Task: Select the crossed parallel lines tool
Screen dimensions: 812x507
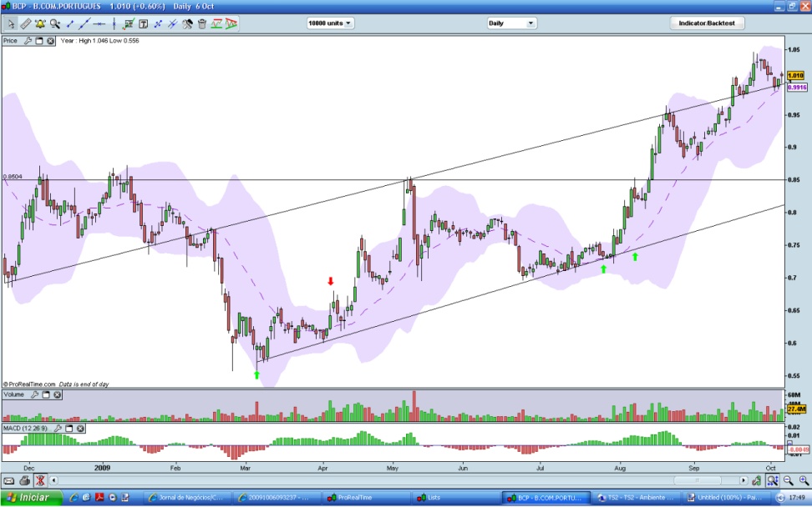Action: tap(172, 24)
